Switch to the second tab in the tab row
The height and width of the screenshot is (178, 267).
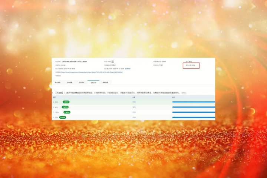pos(69,82)
